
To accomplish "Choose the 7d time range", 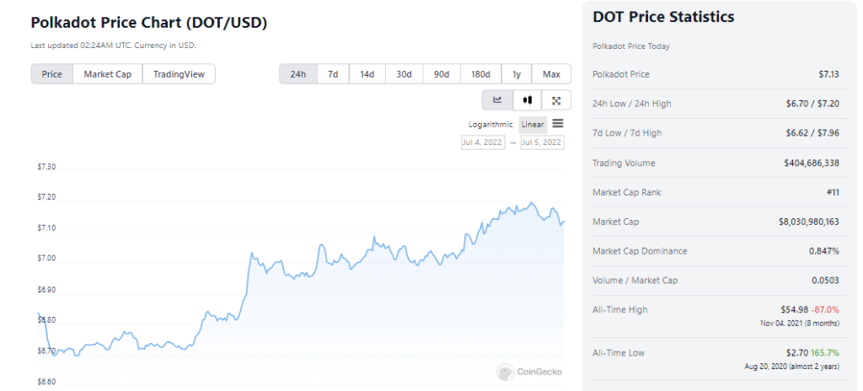I will (333, 74).
